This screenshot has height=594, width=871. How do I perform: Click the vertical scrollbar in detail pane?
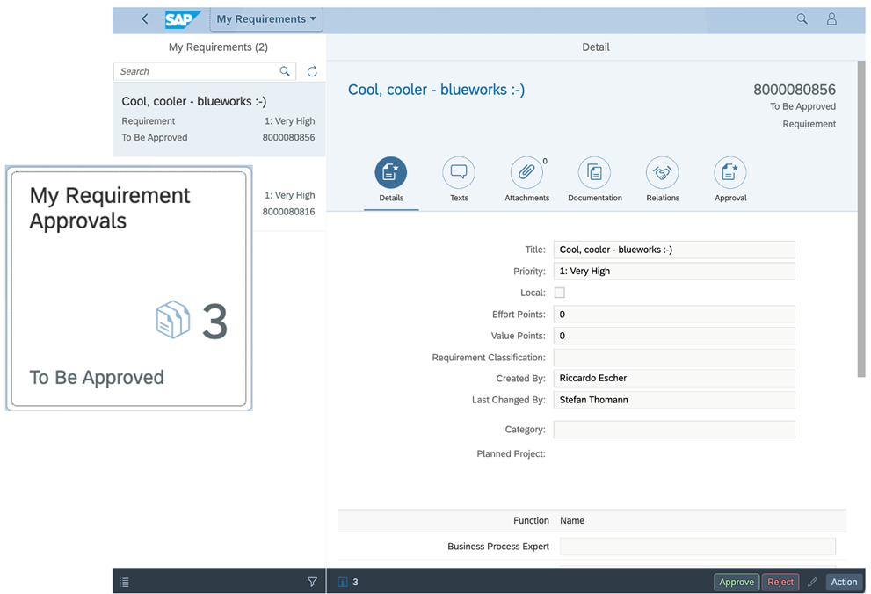[860, 220]
